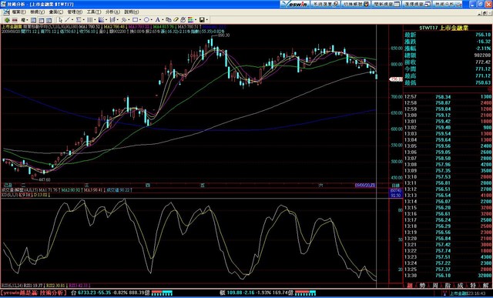Screen dimensions: 493x298
Task: Click the 日線 period label
Action: (x=395, y=186)
